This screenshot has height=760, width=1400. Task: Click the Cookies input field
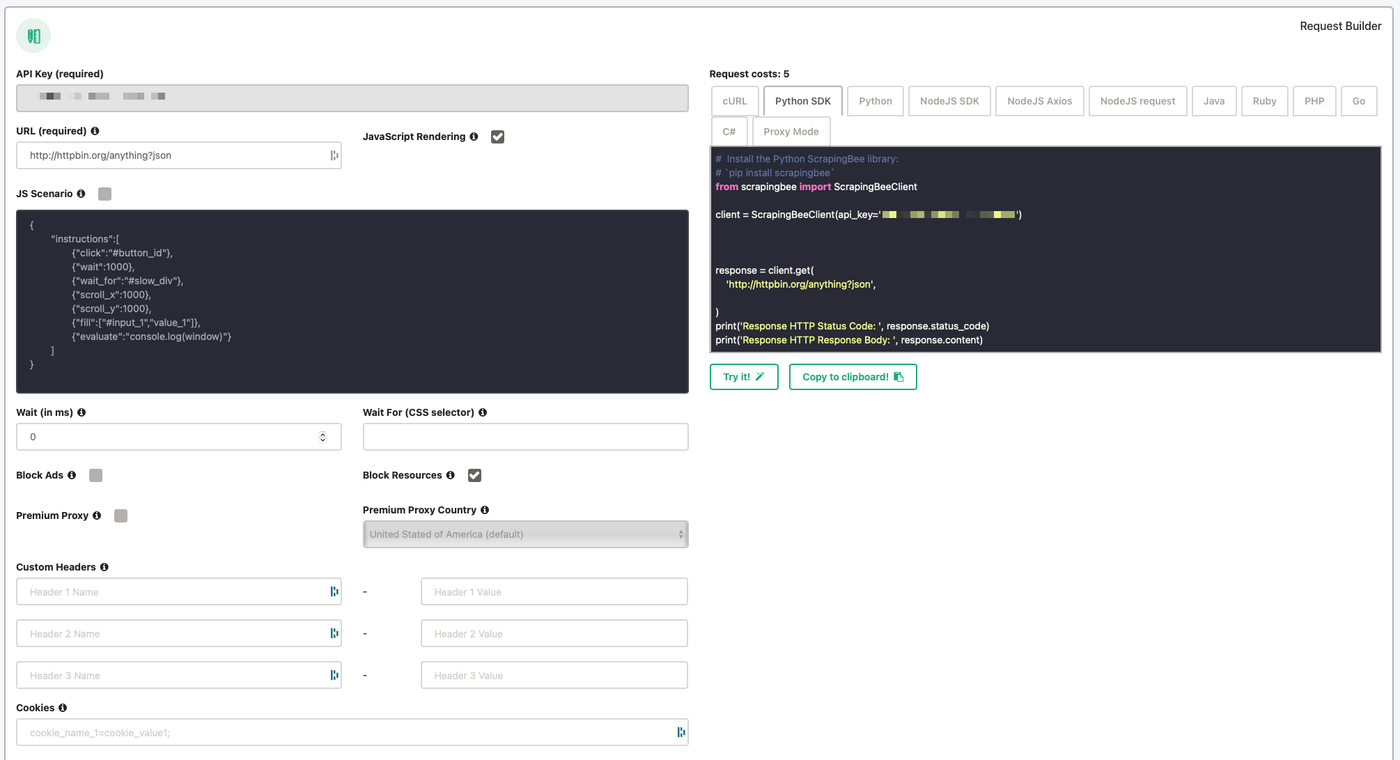click(352, 732)
